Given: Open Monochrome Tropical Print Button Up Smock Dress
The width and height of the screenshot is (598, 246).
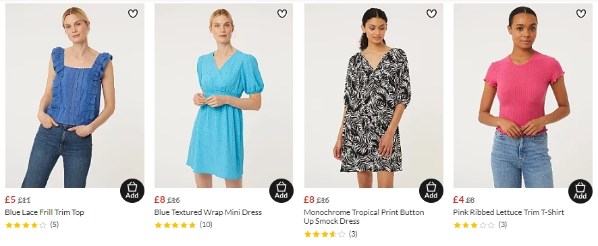Looking at the screenshot, I should (364, 216).
